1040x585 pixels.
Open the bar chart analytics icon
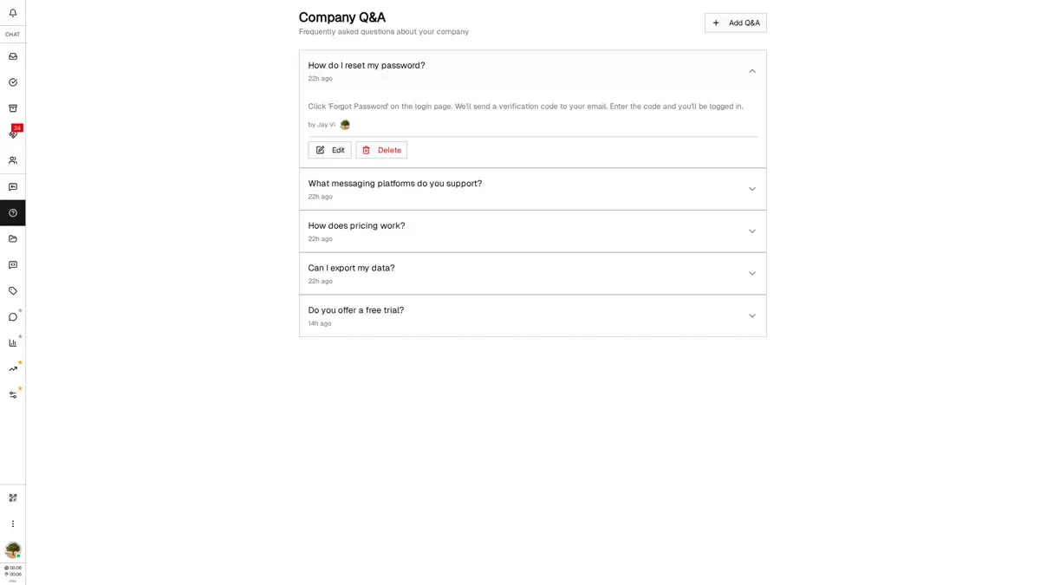[x=13, y=343]
